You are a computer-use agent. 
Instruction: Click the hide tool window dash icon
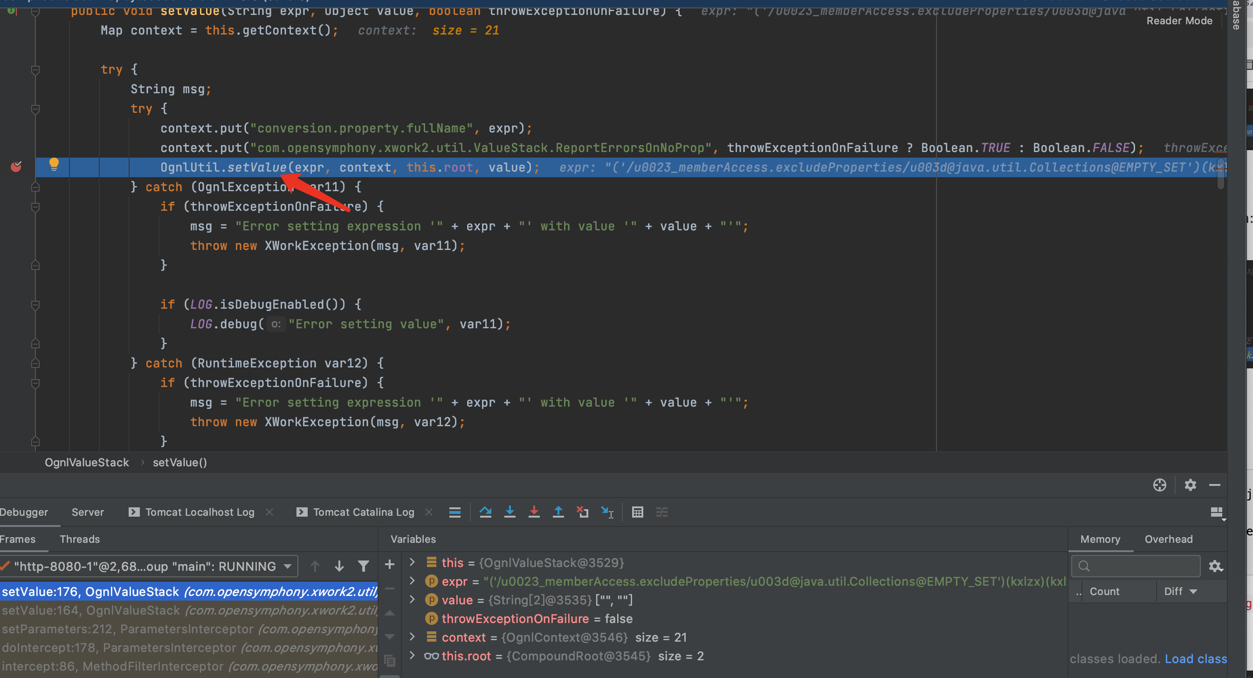coord(1215,485)
